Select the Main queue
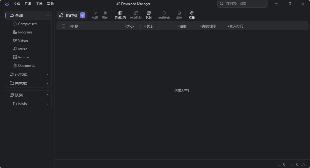Viewport: 310px width, 168px height. 28,104
